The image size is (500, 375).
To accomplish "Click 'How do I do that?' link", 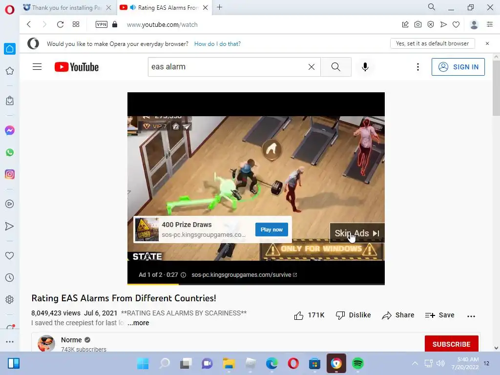I will coord(217,43).
